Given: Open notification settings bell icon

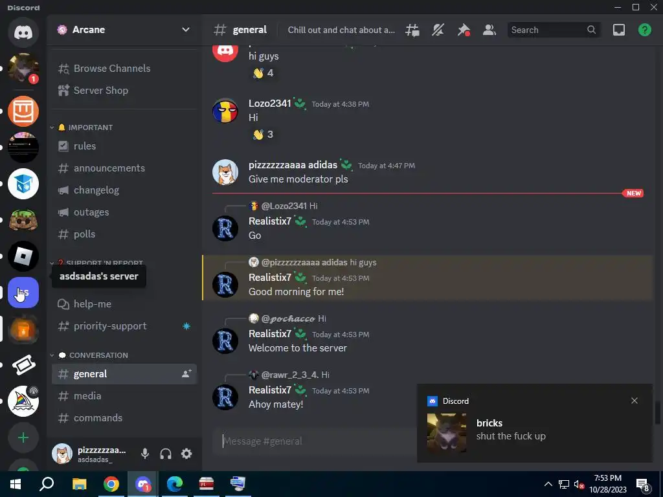Looking at the screenshot, I should [438, 30].
